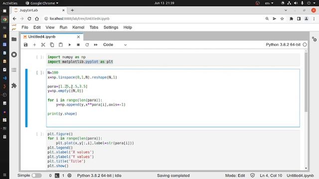
Task: Click the Ln 4, Col 10 position indicator
Action: pyautogui.click(x=271, y=176)
